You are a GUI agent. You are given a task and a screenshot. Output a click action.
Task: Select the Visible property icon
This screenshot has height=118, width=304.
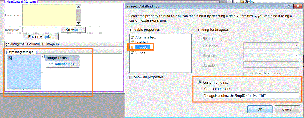[x=132, y=52]
